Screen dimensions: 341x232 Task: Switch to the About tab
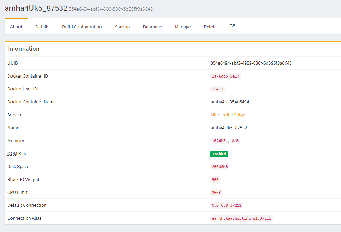point(16,27)
